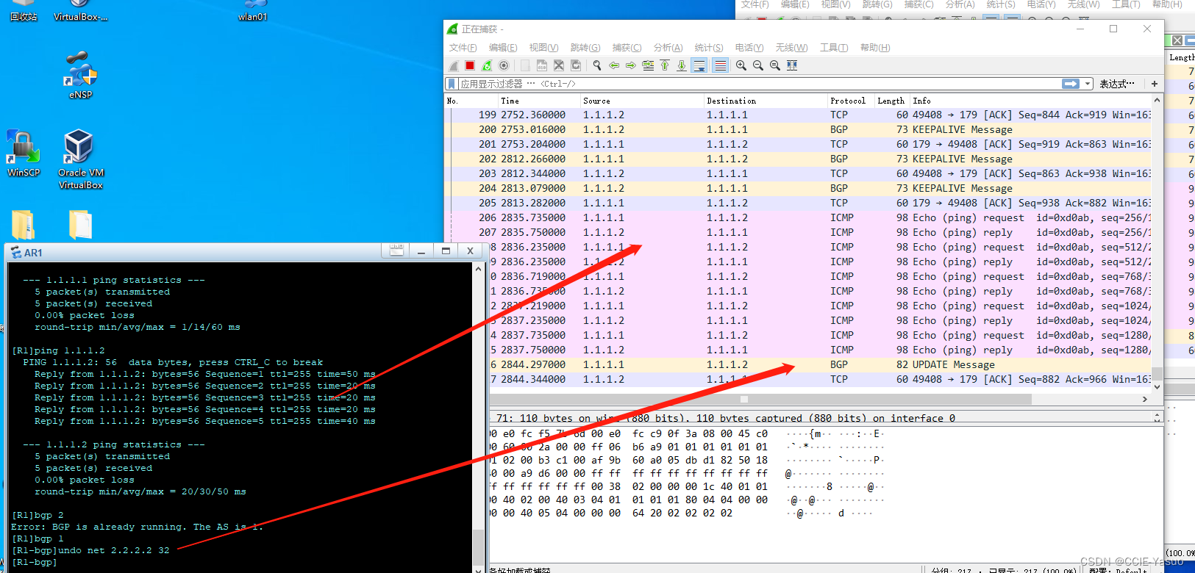Viewport: 1195px width, 573px height.
Task: Click the AR1 window panel-switch button left of minimize
Action: point(396,251)
